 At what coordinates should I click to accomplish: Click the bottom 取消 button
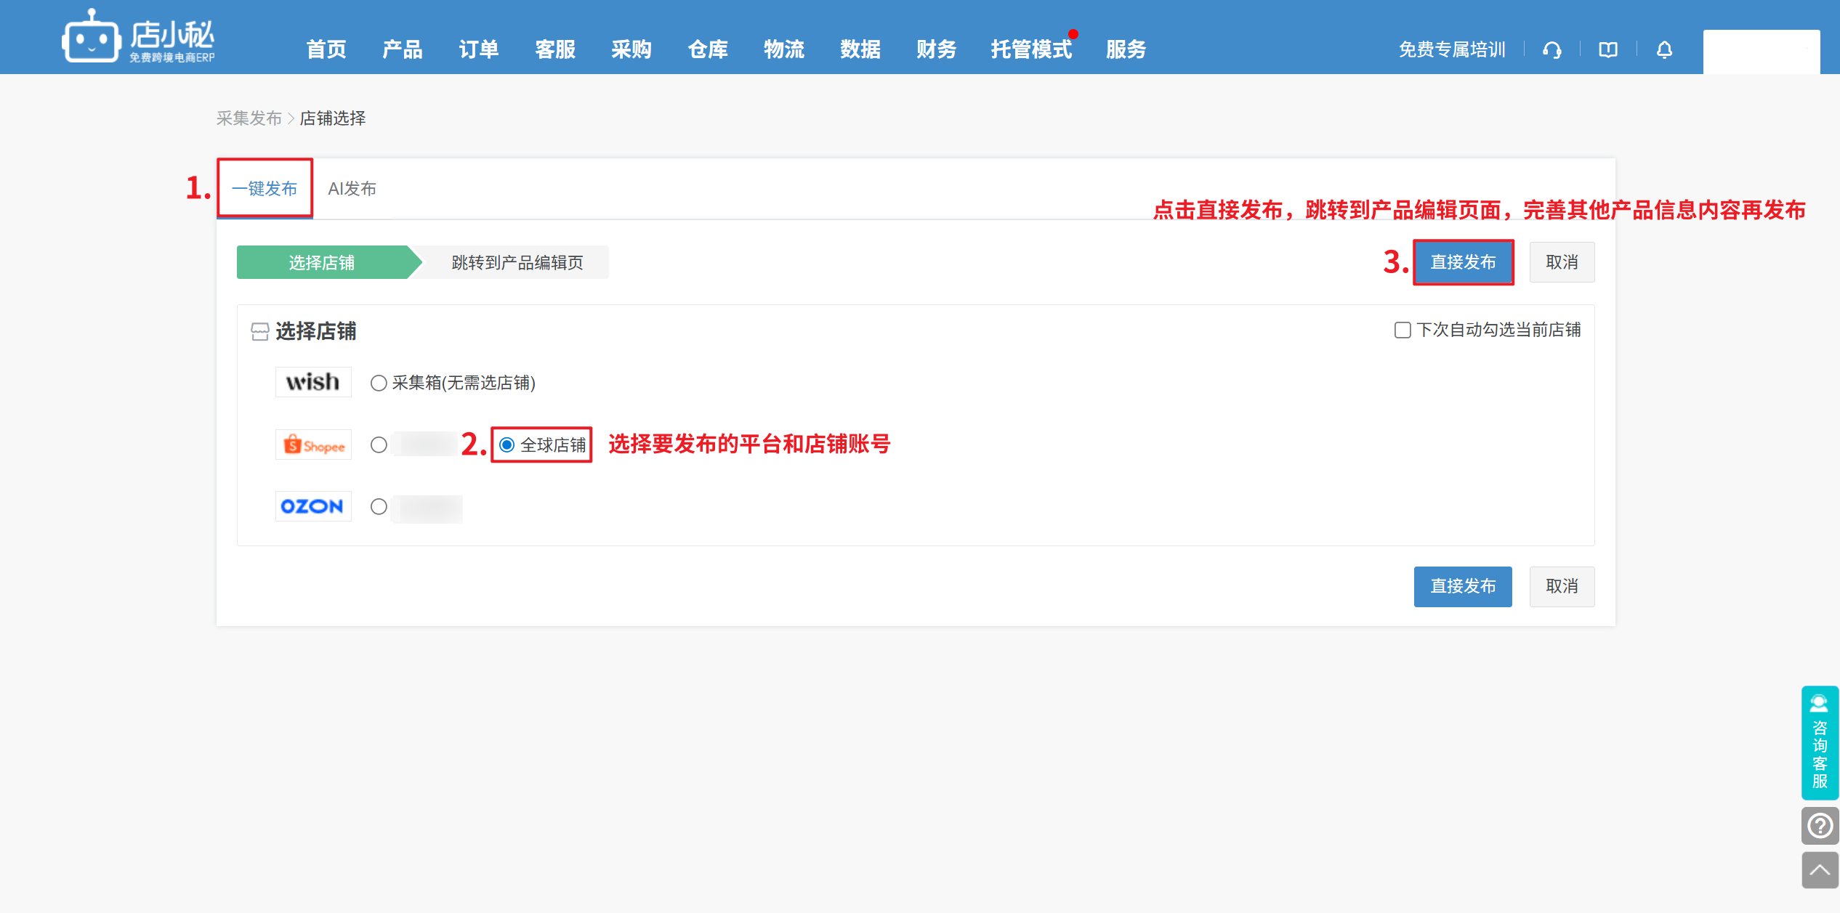1561,586
